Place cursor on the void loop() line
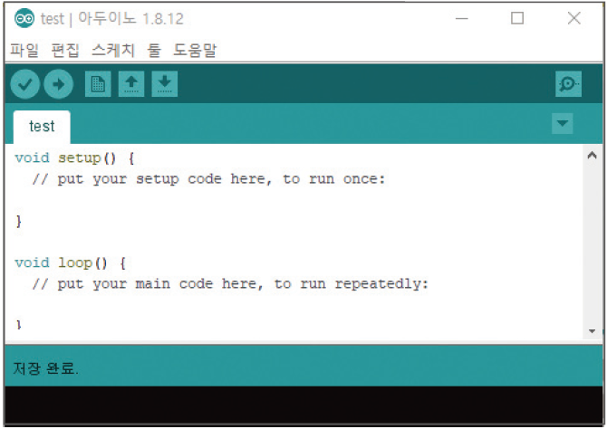 click(71, 262)
